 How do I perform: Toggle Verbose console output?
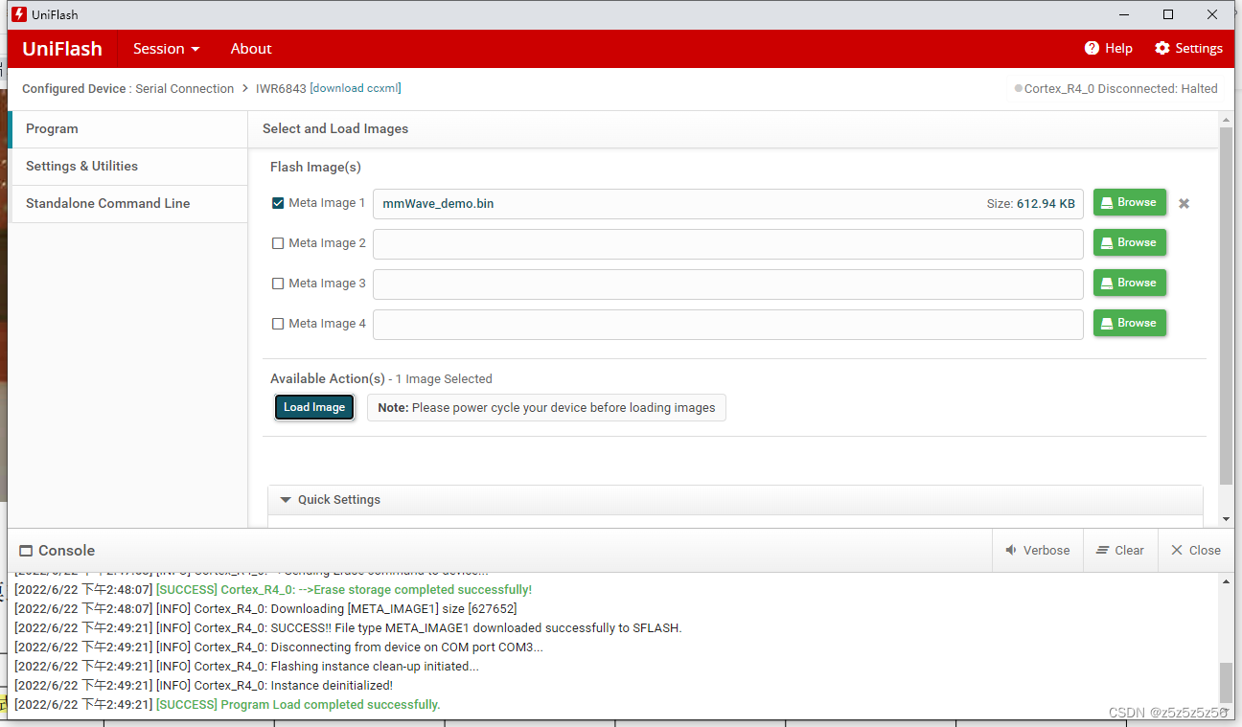[x=1038, y=551]
